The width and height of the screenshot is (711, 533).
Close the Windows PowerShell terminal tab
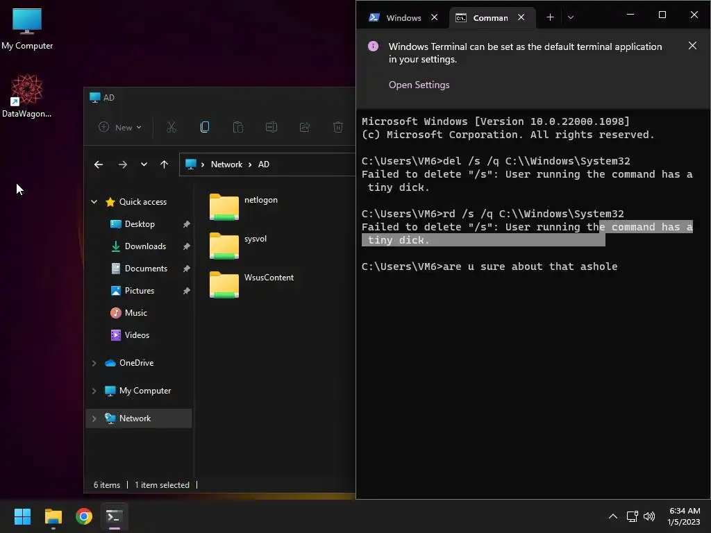point(435,17)
